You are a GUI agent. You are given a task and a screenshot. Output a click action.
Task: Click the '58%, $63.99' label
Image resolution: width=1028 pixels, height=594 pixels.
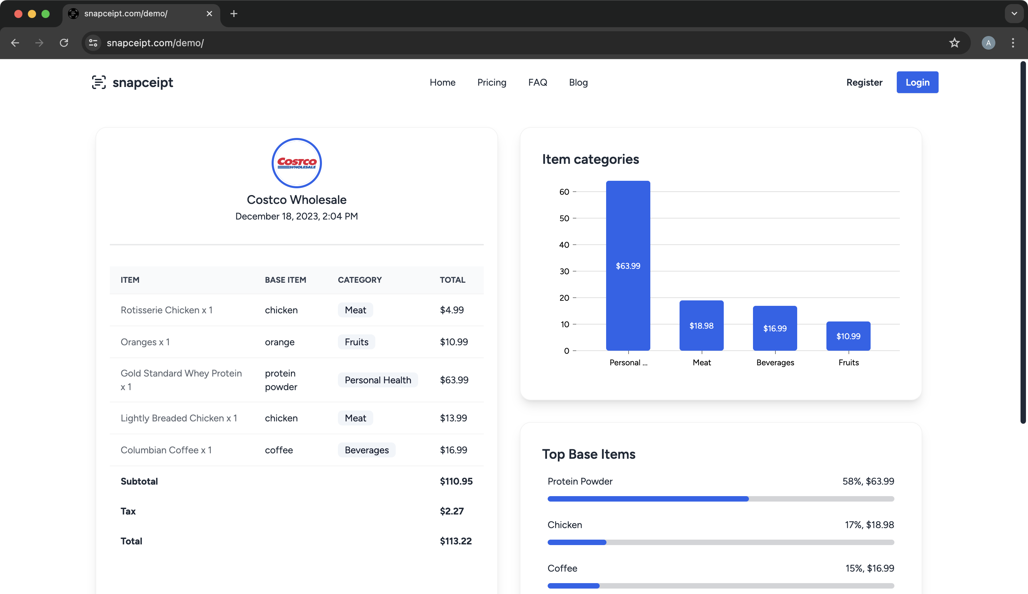click(868, 482)
